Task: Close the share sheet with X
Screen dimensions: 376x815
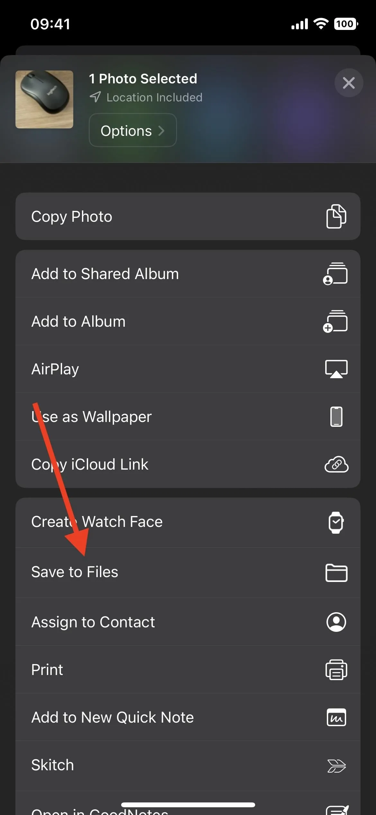Action: pos(349,83)
